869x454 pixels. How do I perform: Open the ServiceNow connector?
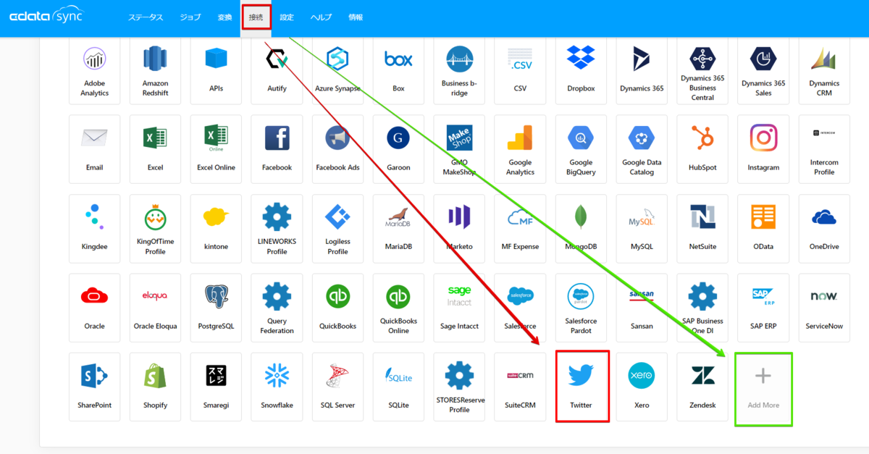pos(825,308)
